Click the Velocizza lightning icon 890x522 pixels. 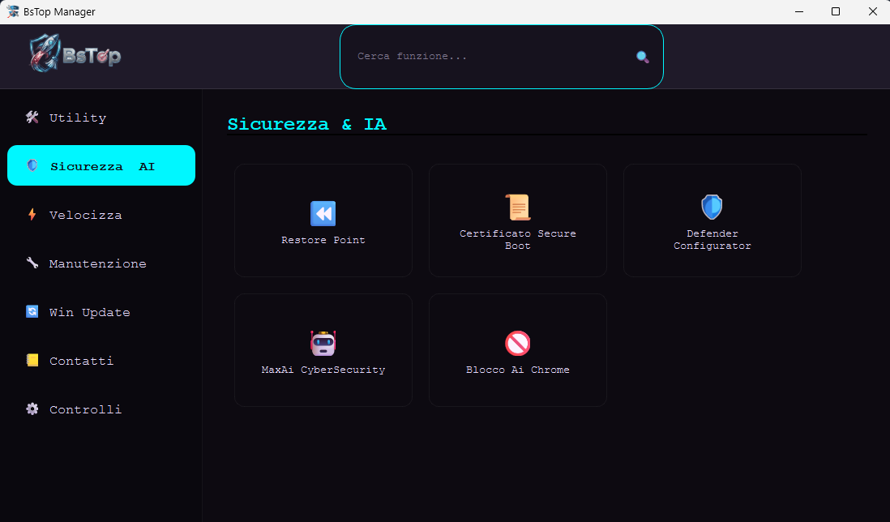pos(32,214)
